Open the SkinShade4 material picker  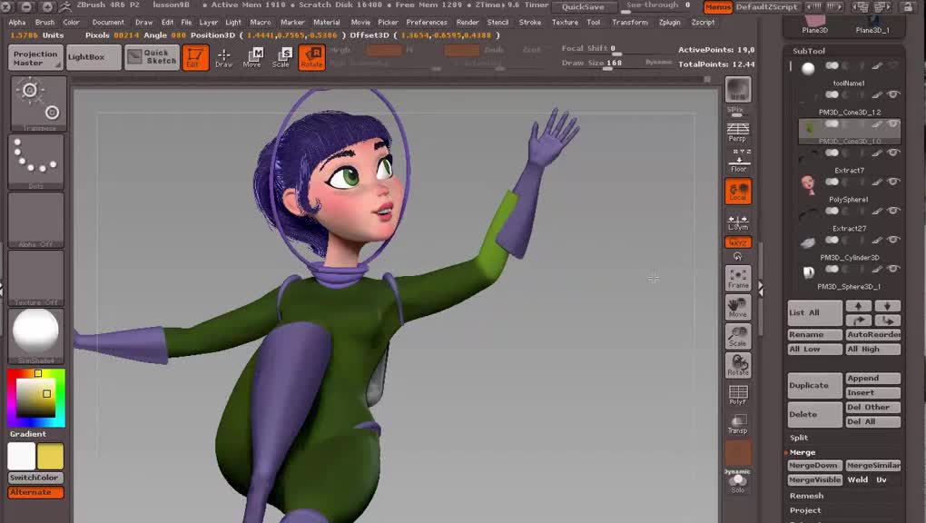(x=36, y=336)
